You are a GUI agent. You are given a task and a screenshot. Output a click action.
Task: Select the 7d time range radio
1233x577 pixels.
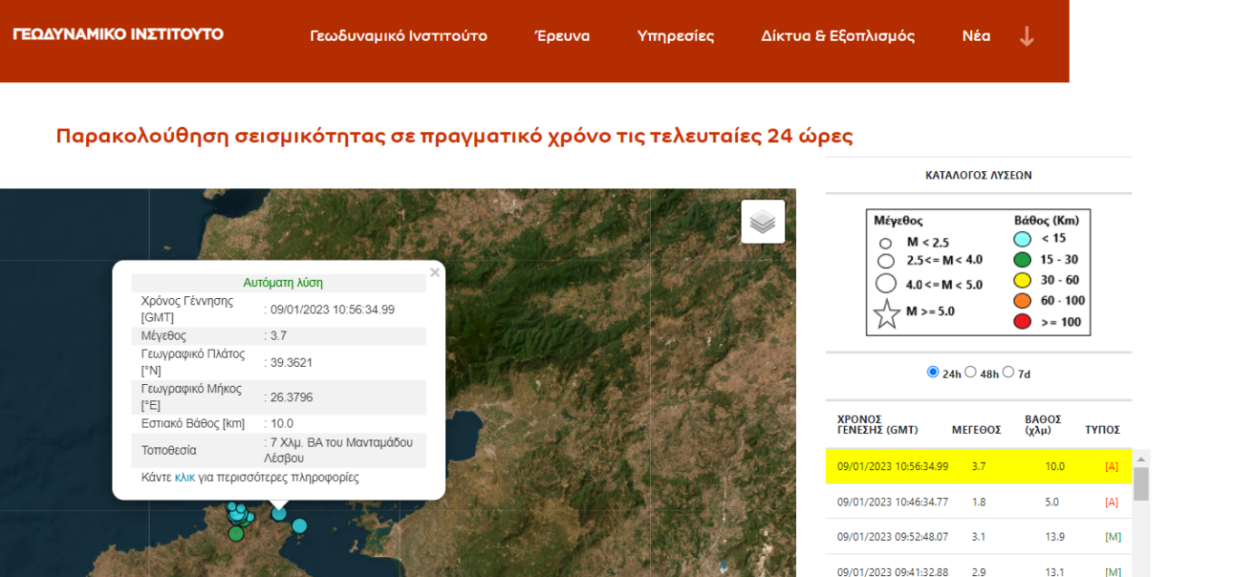[1008, 372]
